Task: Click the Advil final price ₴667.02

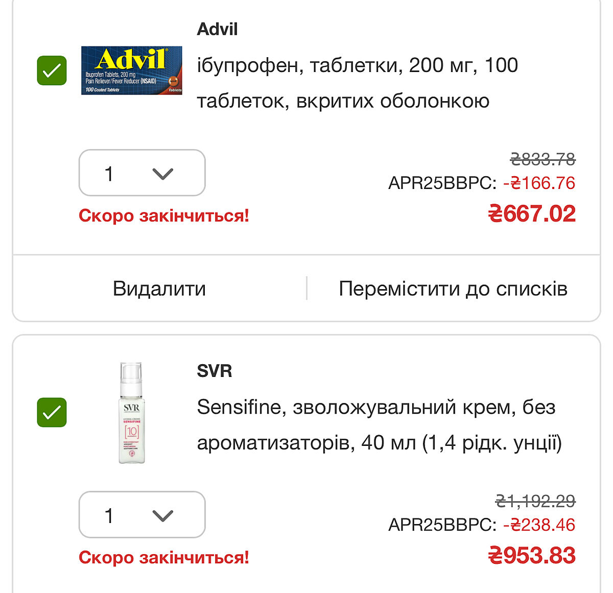Action: coord(532,214)
